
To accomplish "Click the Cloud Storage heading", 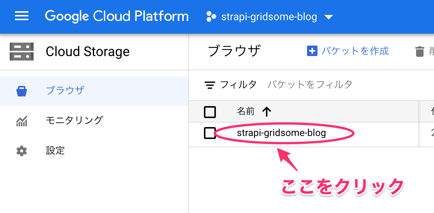I will [87, 52].
